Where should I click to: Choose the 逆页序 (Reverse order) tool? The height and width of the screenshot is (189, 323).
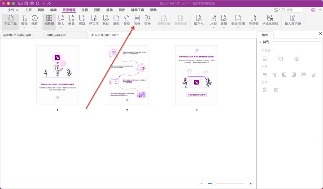pos(94,20)
